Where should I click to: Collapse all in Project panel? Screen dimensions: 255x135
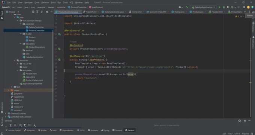click(x=42, y=12)
